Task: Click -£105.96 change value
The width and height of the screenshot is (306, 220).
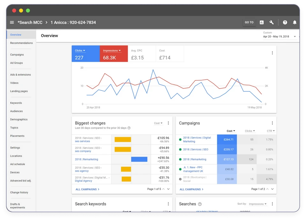Action: click(x=163, y=138)
